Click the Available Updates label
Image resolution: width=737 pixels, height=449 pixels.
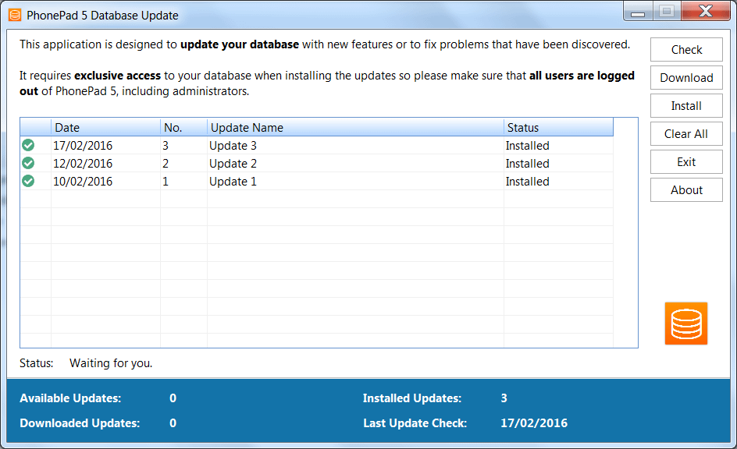tap(70, 398)
